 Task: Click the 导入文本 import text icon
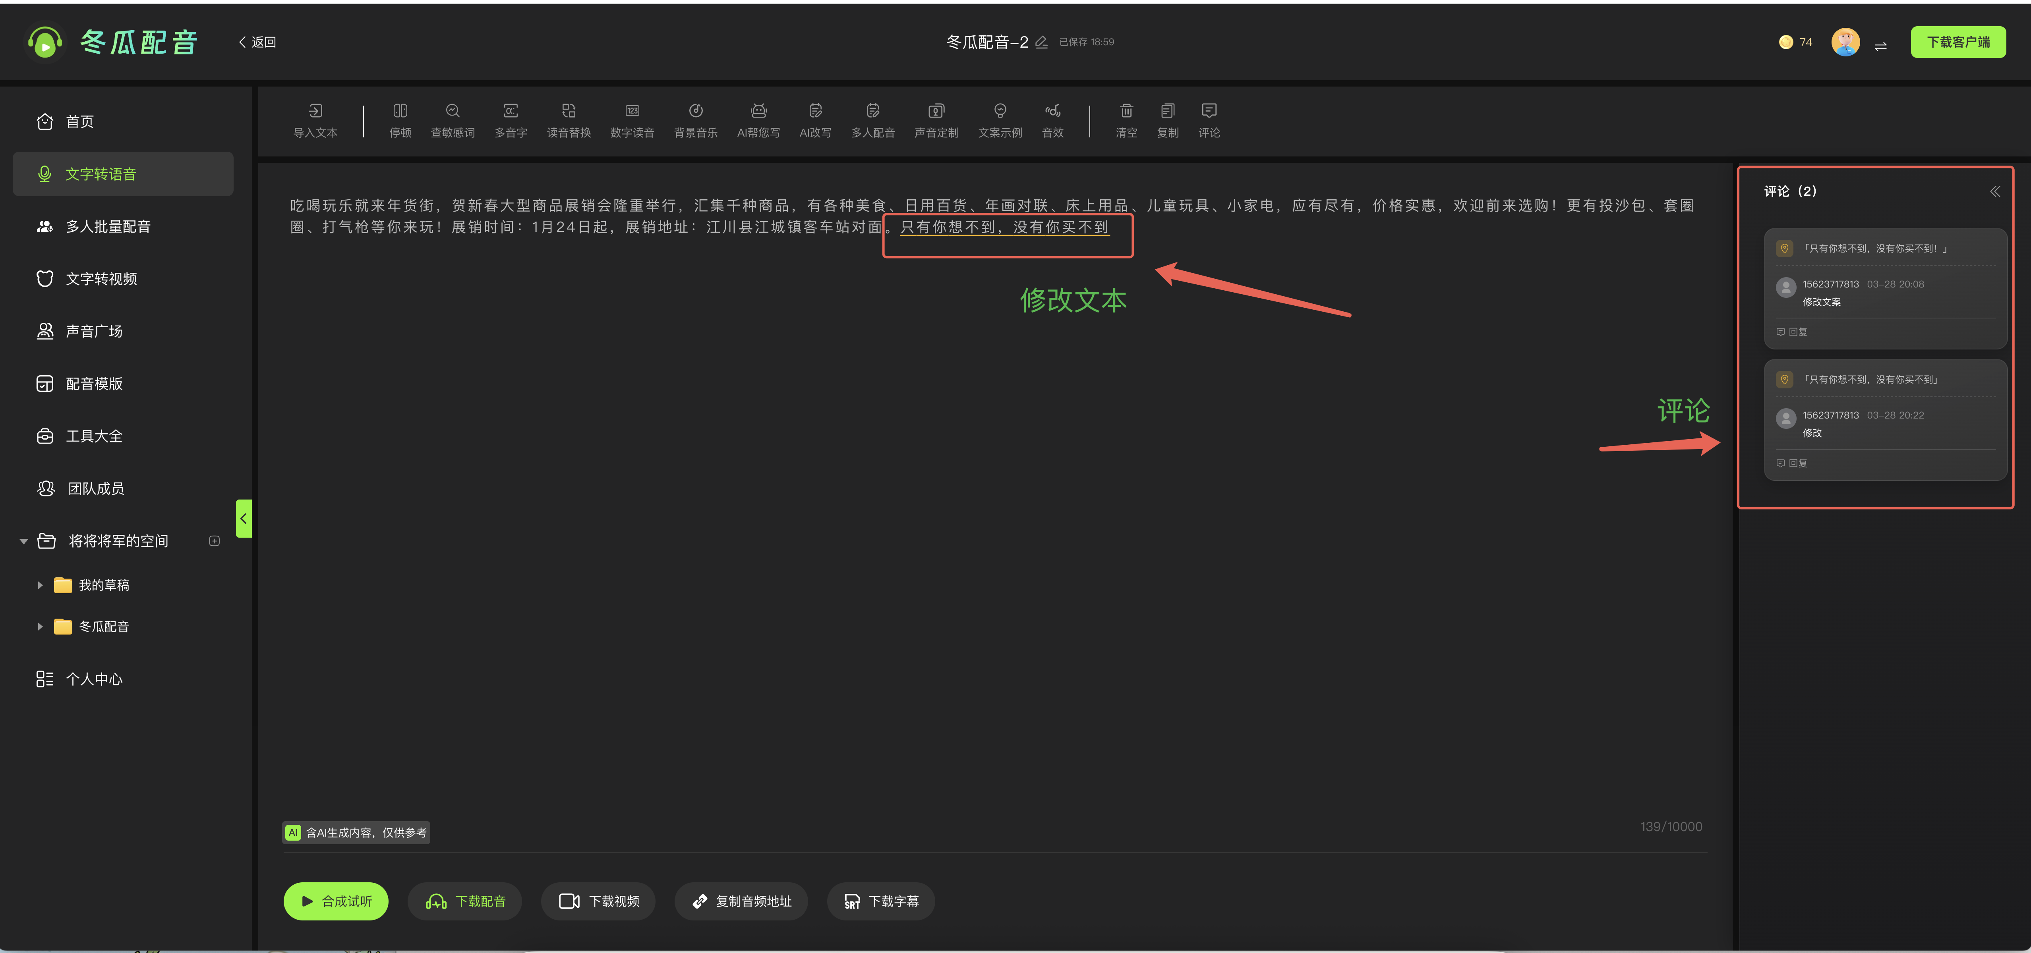[x=315, y=111]
